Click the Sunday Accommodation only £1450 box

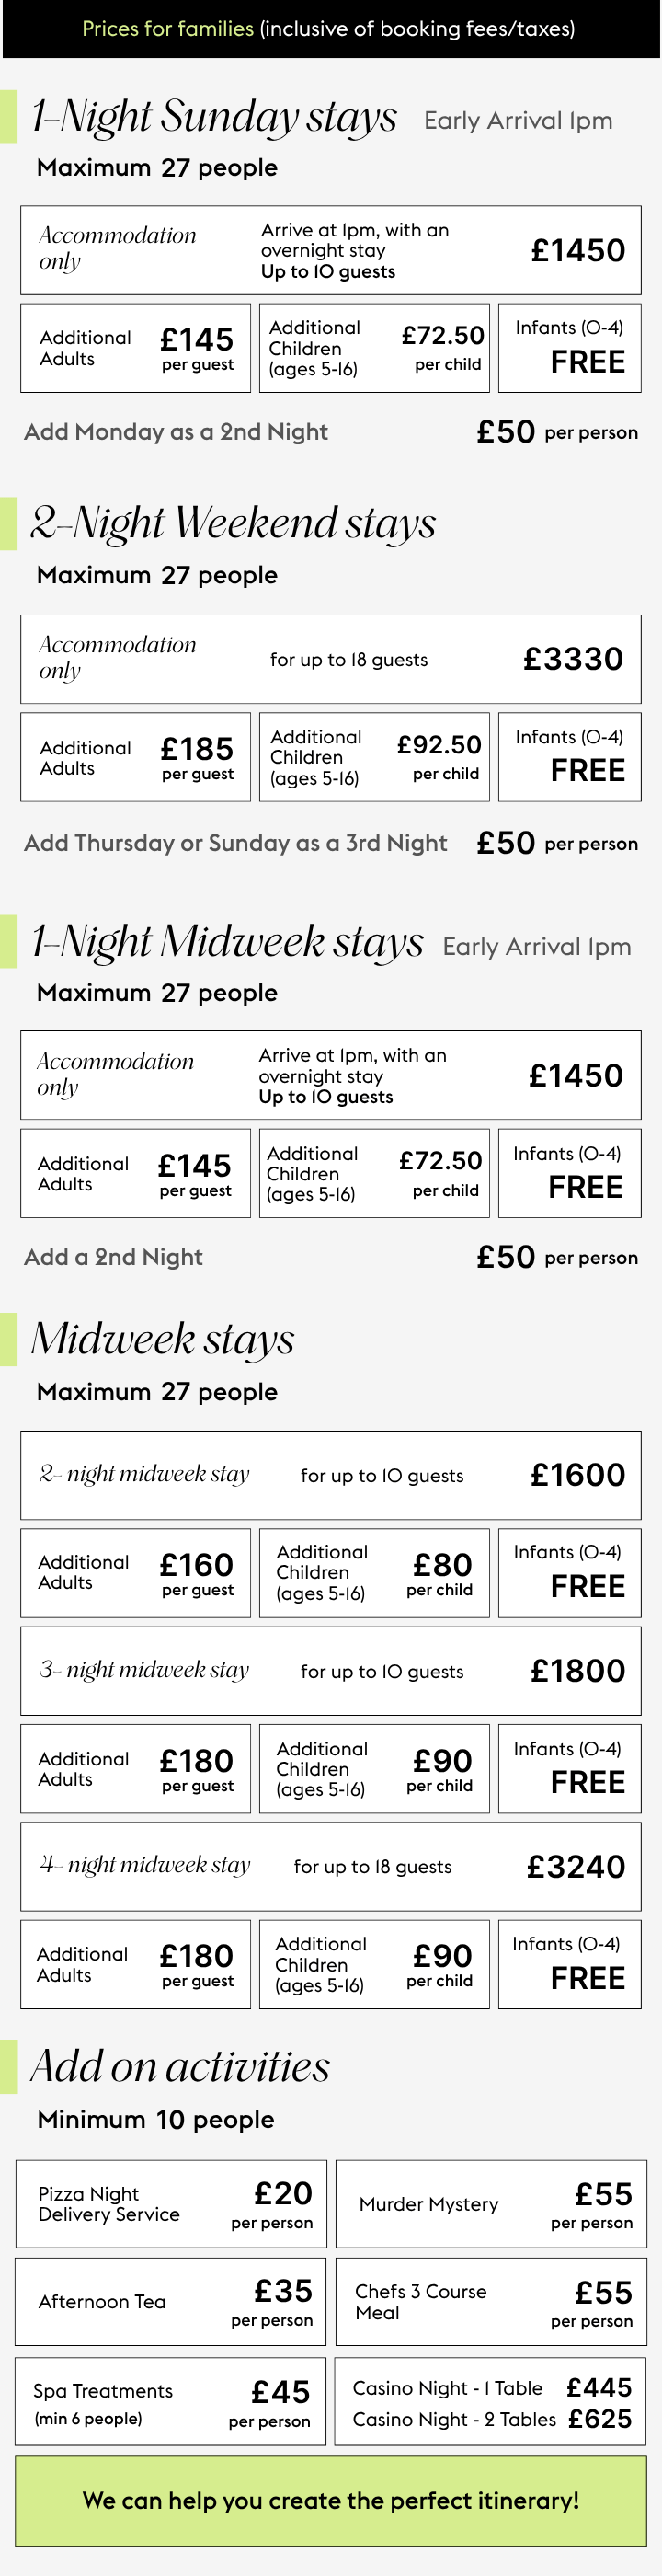coord(331,250)
